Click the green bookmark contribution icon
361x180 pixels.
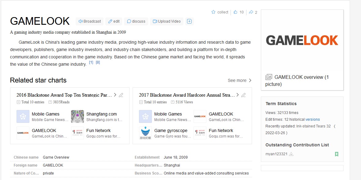pos(337,154)
